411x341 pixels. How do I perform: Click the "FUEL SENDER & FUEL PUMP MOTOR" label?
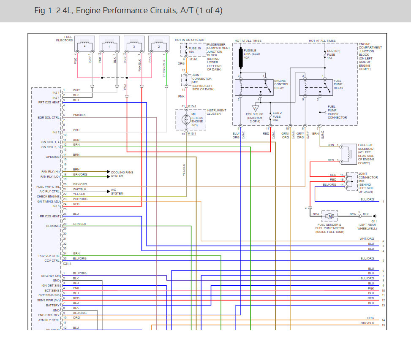[330, 226]
